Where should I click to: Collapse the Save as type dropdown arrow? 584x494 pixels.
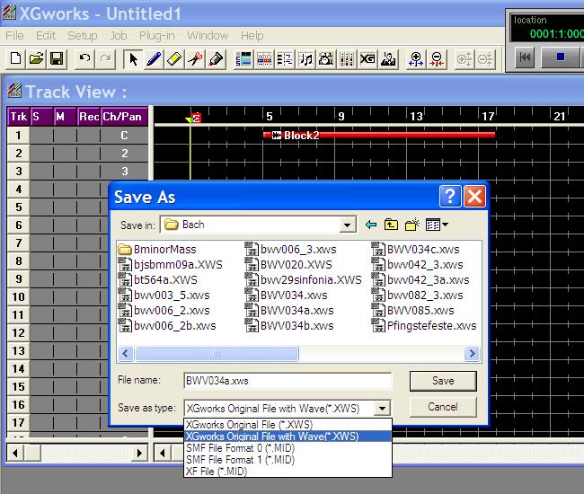point(382,409)
